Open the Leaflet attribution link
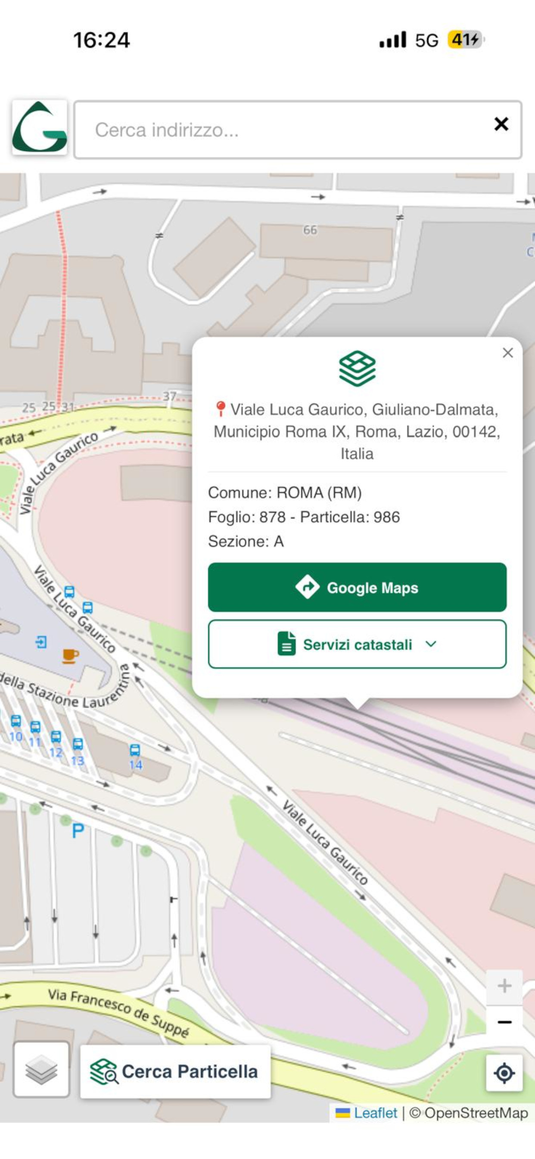535x1159 pixels. tap(375, 1113)
